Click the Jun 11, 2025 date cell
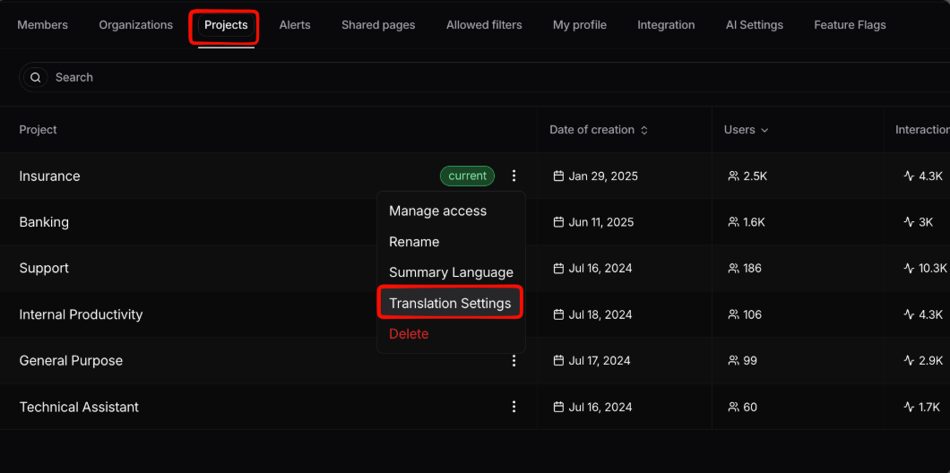 point(601,222)
